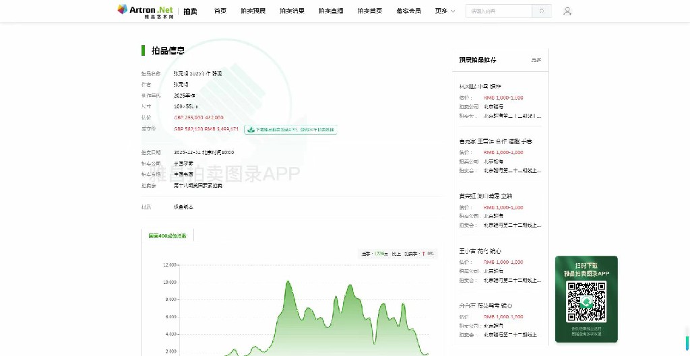Expand the 更多 dropdown in navigation

point(445,11)
